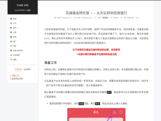Image resolution: width=161 pixels, height=121 pixels.
Task: Open the red 基金 phone screenshot image
Action: tap(96, 114)
